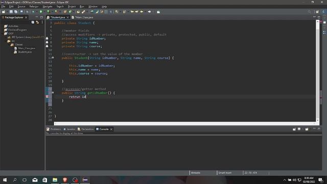Open Windows Start menu
The height and width of the screenshot is (184, 327).
pyautogui.click(x=5, y=180)
